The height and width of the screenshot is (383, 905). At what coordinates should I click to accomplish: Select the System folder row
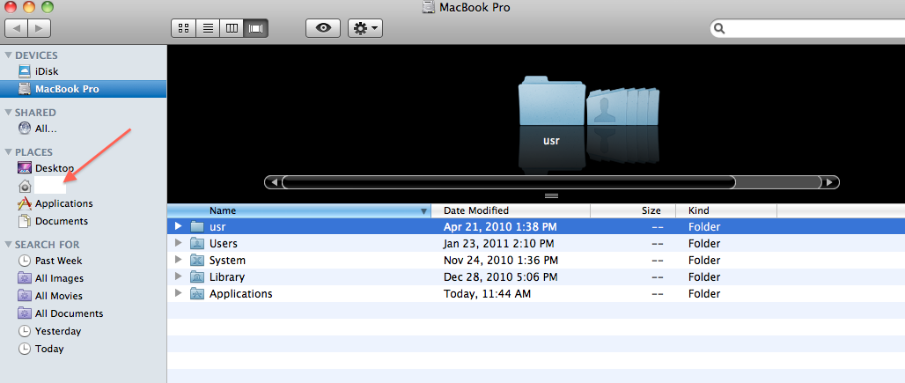tap(227, 261)
